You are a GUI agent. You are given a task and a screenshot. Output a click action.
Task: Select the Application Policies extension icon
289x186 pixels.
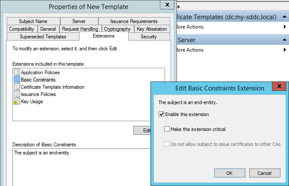(x=17, y=72)
